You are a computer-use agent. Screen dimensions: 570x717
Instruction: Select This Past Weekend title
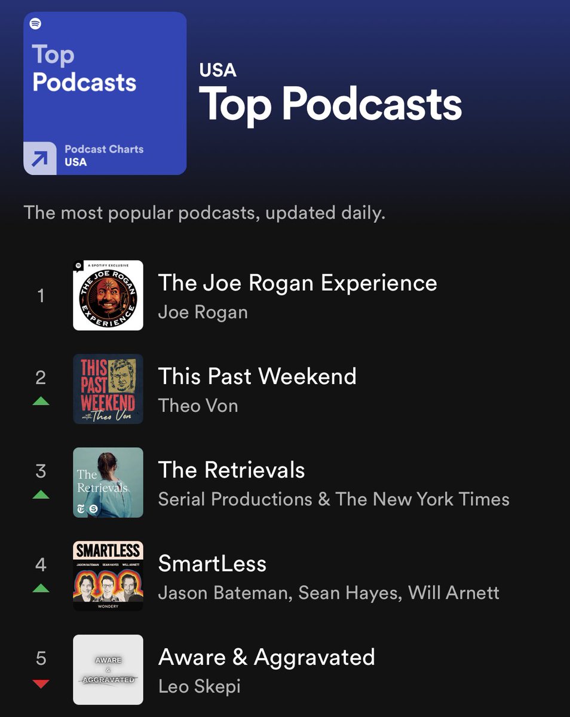[257, 376]
